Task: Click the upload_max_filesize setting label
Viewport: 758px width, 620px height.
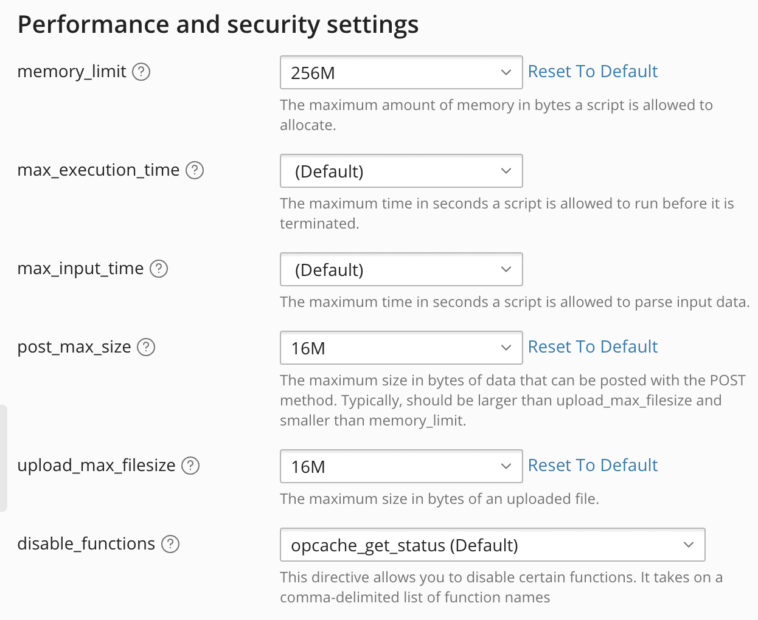Action: coord(96,466)
